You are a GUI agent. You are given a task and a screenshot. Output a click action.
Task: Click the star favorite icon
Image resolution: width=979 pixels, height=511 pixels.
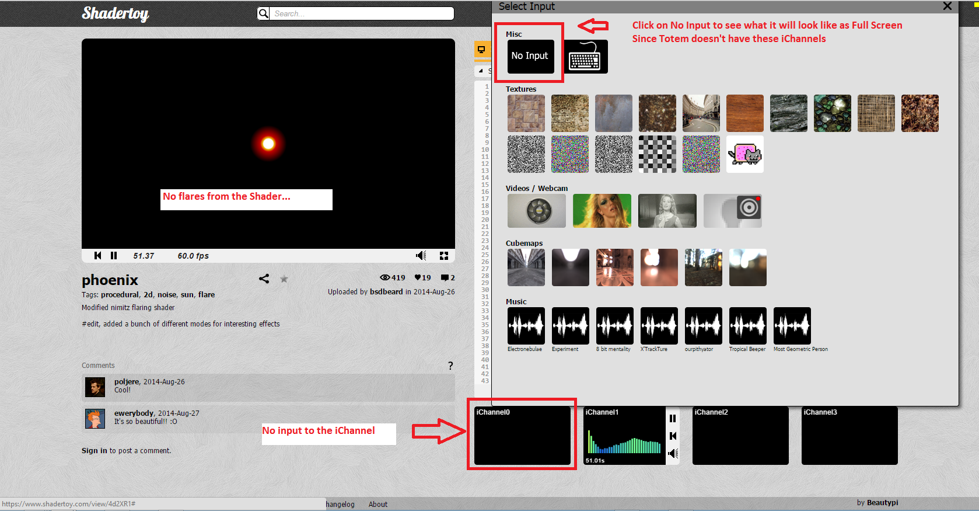[x=284, y=279]
